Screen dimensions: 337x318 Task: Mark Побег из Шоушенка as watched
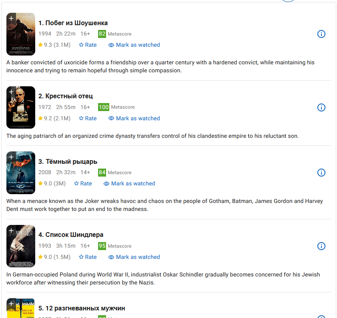[134, 45]
